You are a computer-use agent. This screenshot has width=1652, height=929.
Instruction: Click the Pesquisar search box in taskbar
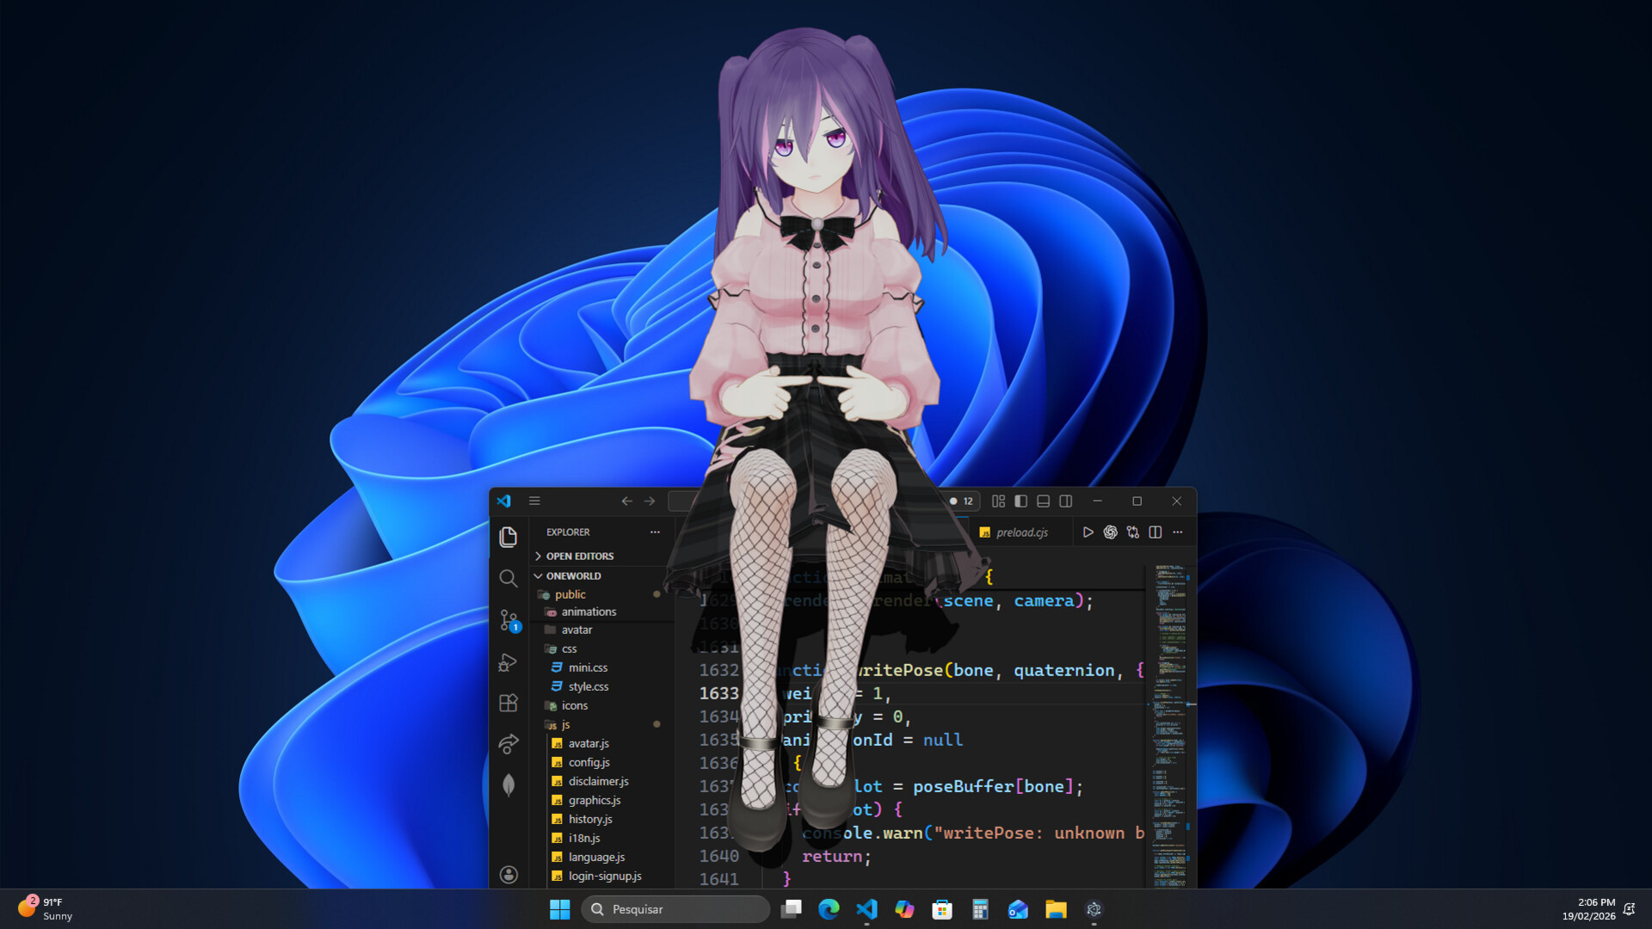[x=675, y=909]
